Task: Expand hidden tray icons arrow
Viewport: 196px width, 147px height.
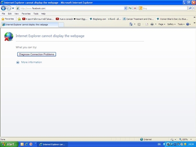Action: tap(164, 144)
